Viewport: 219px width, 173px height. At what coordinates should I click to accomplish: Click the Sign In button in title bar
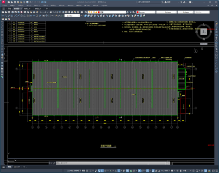(167, 2)
